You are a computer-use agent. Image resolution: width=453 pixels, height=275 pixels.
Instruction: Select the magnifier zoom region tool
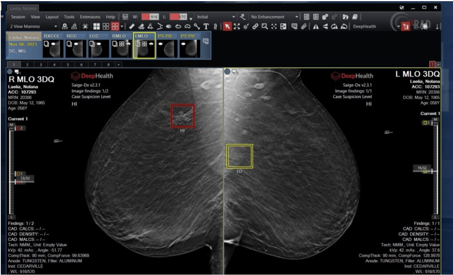point(264,27)
